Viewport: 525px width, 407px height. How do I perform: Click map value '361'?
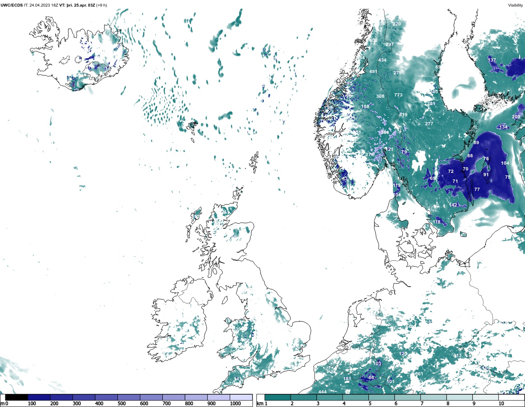coord(419,374)
